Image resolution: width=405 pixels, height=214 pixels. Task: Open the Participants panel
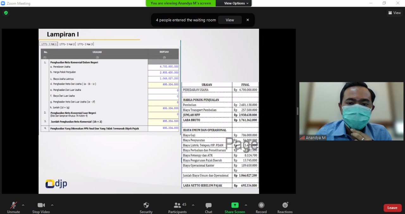[178, 205]
